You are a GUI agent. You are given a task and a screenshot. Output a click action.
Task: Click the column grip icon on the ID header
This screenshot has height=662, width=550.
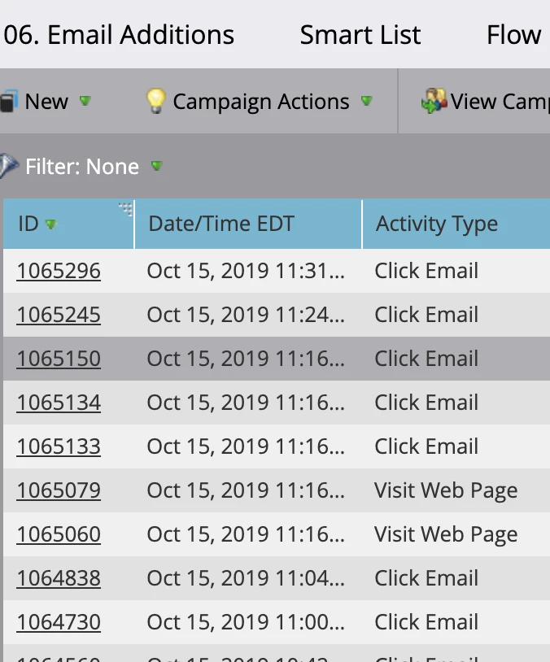pyautogui.click(x=125, y=209)
